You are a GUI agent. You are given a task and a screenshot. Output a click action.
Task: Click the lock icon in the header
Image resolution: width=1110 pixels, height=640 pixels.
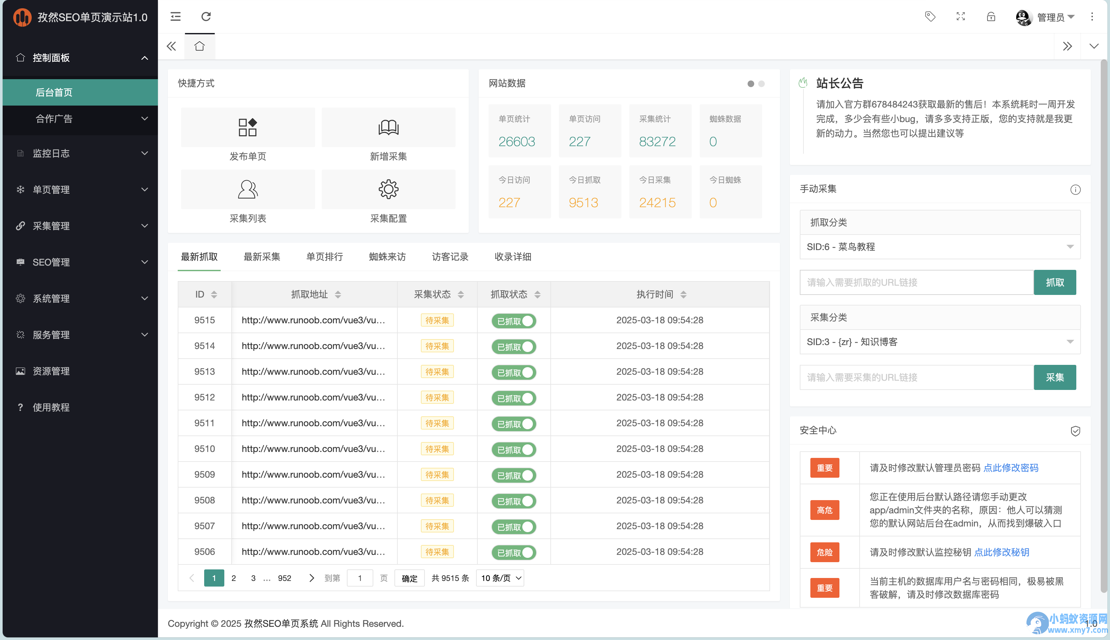991,16
